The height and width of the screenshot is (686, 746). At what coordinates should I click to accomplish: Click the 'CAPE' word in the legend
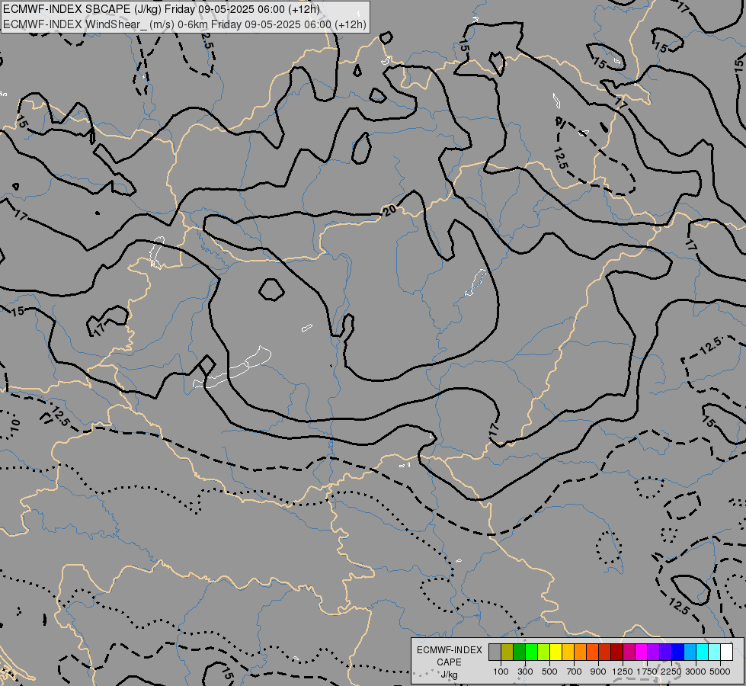click(x=449, y=662)
